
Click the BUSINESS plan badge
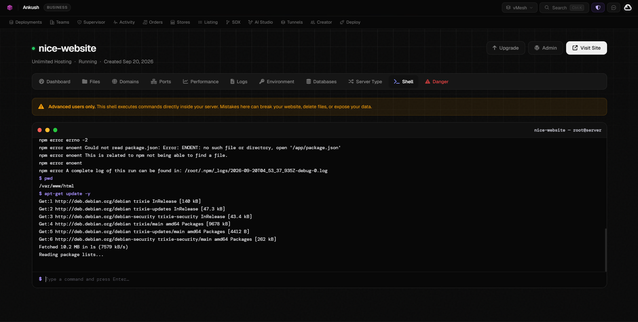tap(57, 7)
